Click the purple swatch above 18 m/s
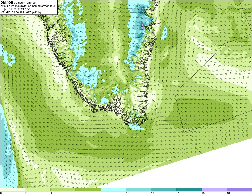The image size is (252, 195). 239,190
